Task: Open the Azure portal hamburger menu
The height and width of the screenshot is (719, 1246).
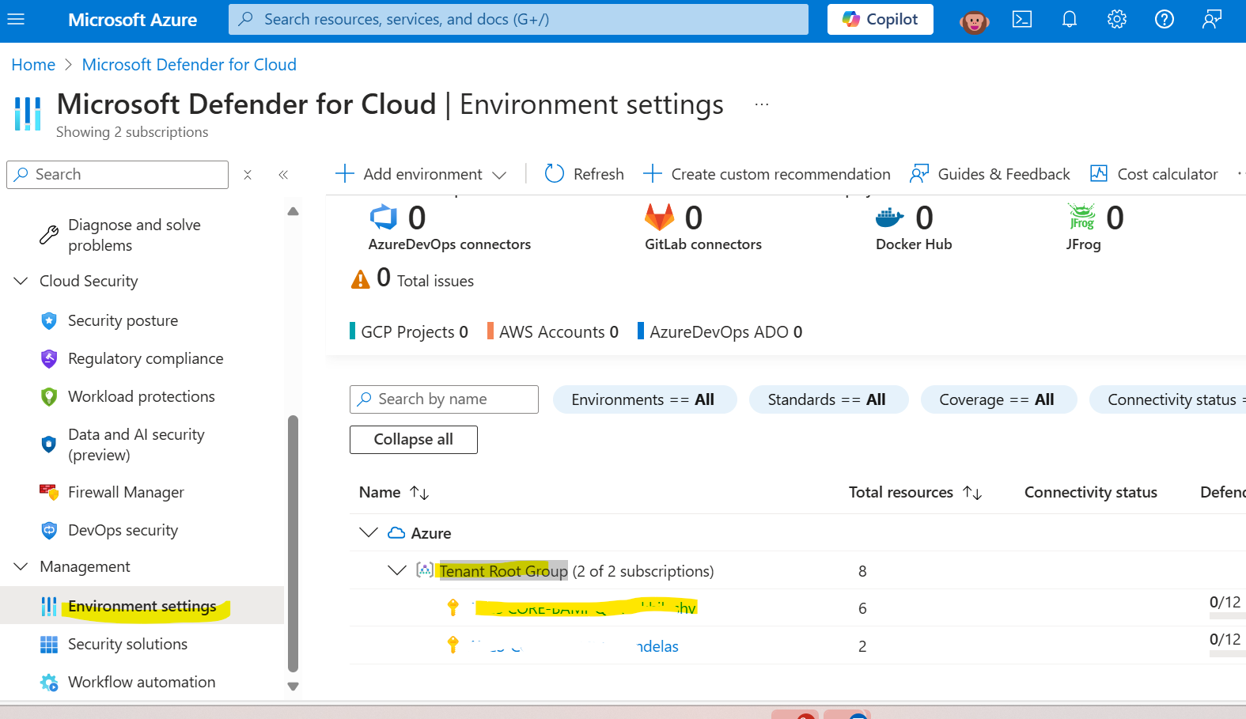Action: pos(16,19)
